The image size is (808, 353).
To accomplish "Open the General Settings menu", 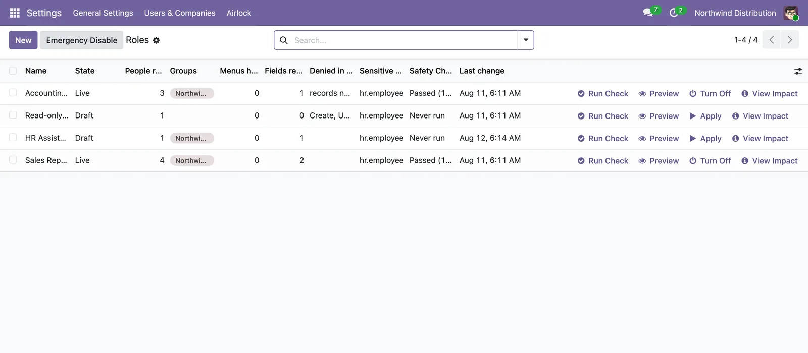I will pyautogui.click(x=103, y=13).
